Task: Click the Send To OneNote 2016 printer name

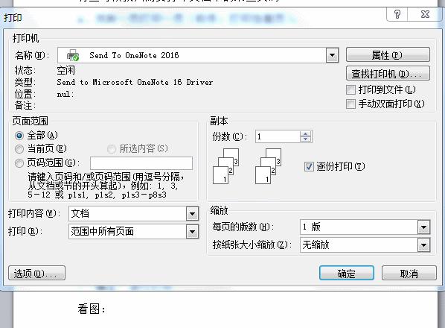Action: [134, 55]
